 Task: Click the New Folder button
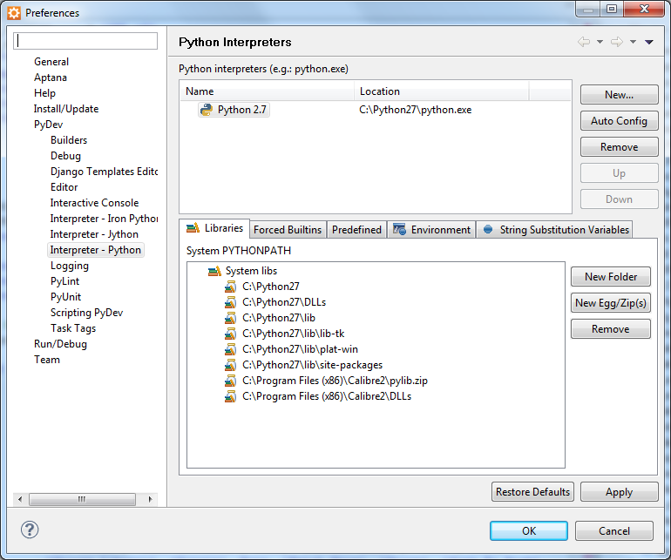611,277
